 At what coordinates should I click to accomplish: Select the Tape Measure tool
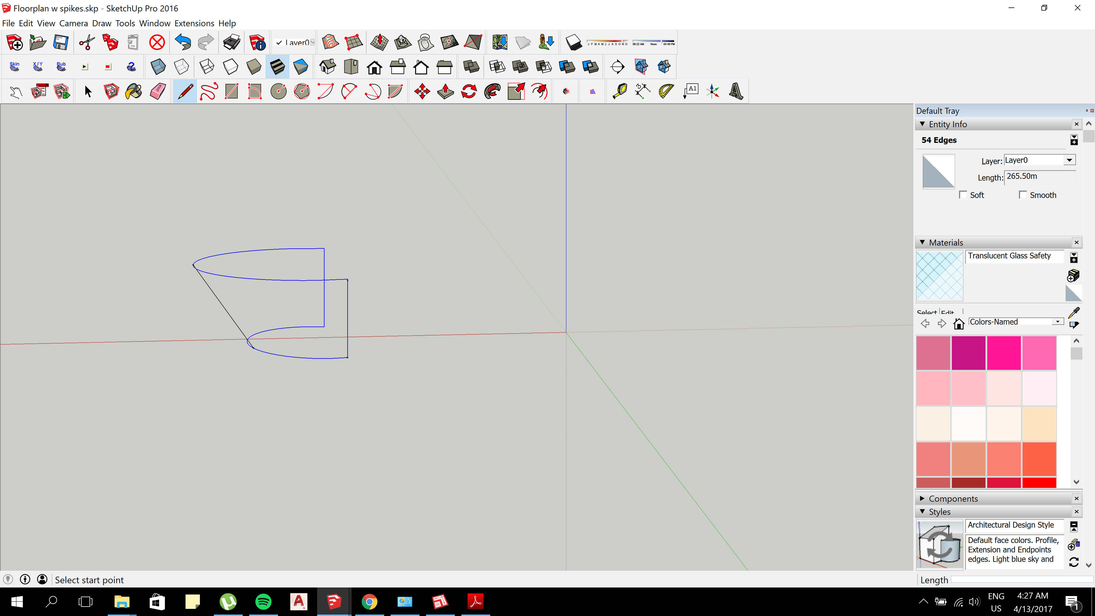click(x=620, y=91)
